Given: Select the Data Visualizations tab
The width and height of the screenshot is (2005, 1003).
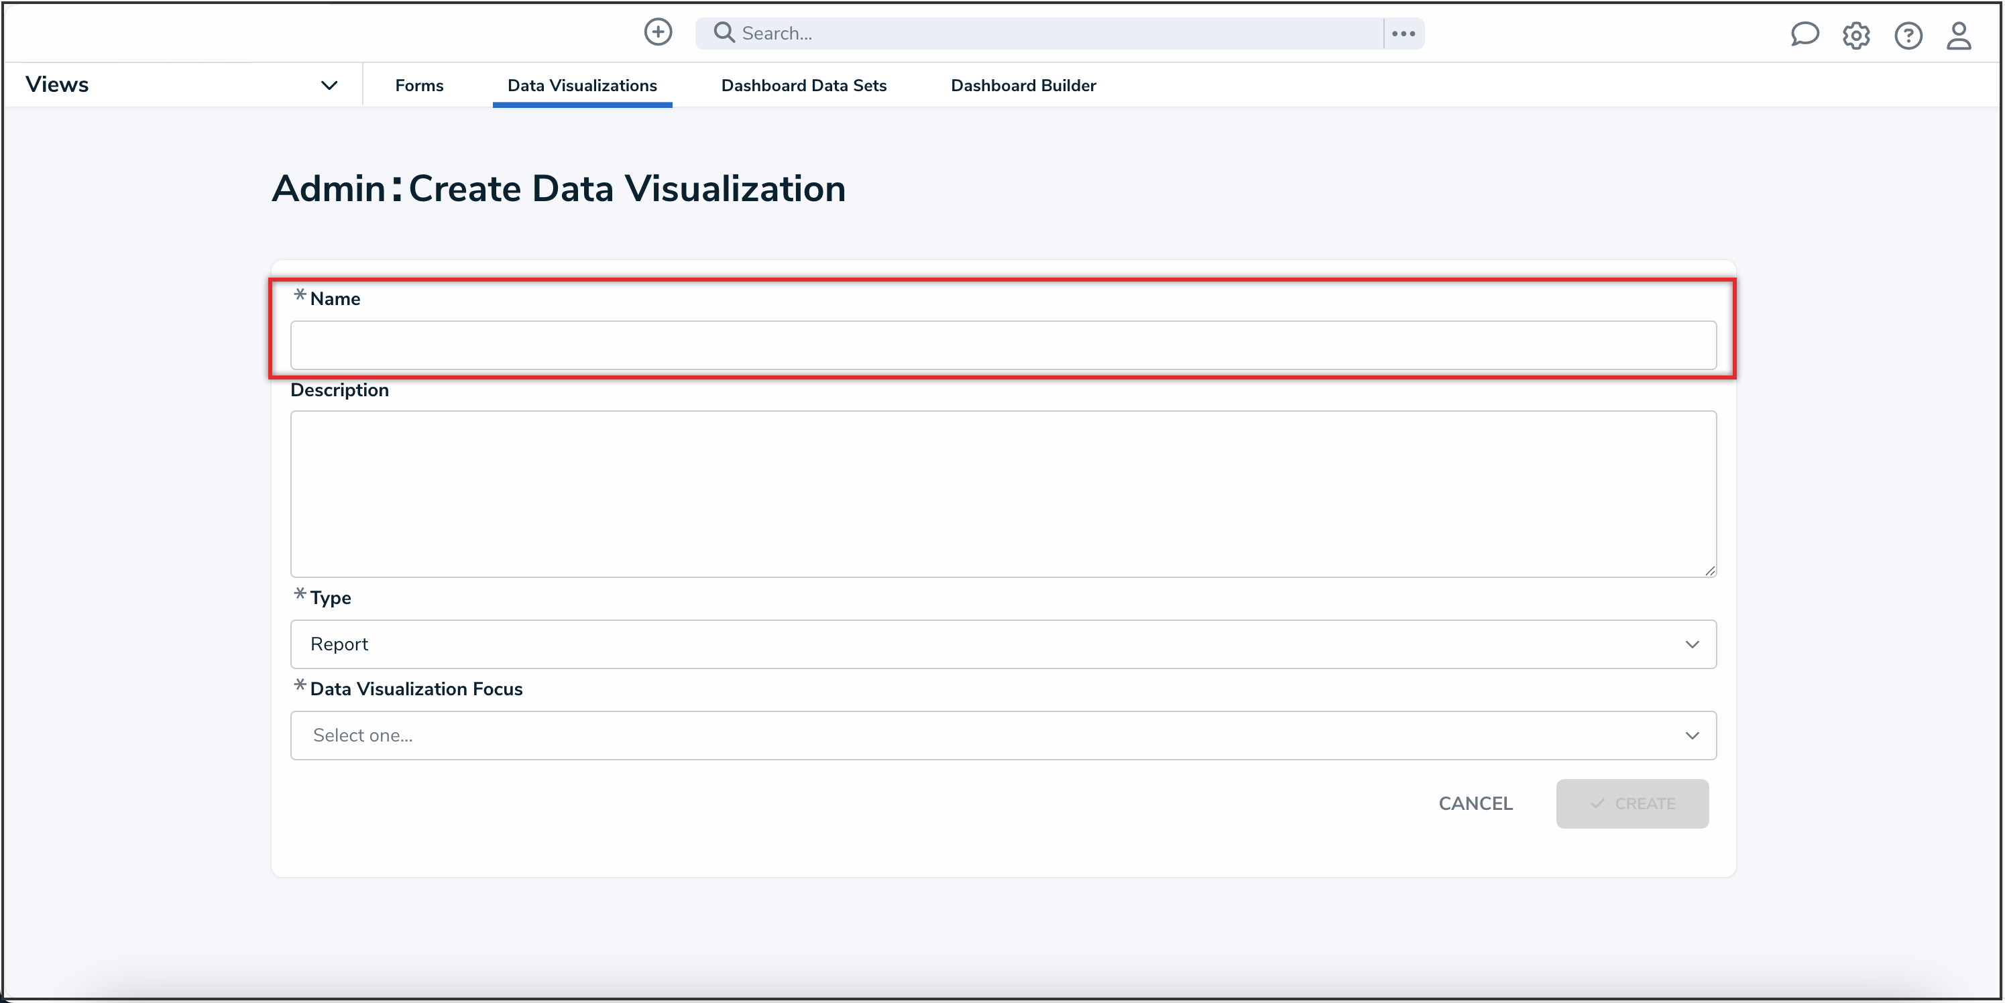Looking at the screenshot, I should tap(581, 85).
